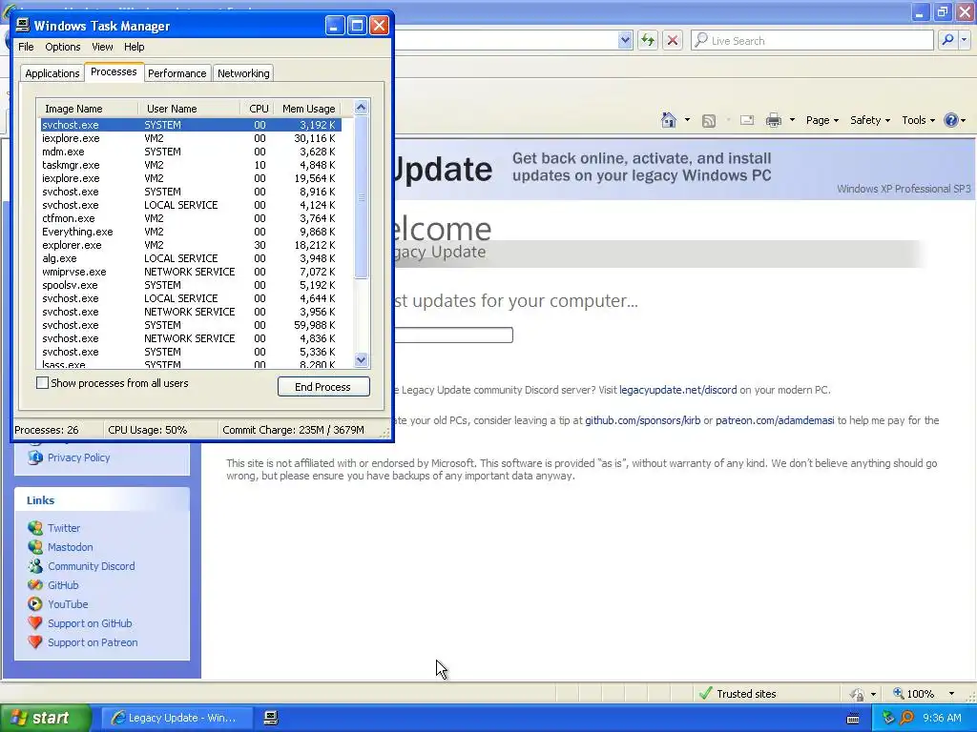Select the explorer.exe process row
Screen dimensions: 977x732
(x=191, y=245)
